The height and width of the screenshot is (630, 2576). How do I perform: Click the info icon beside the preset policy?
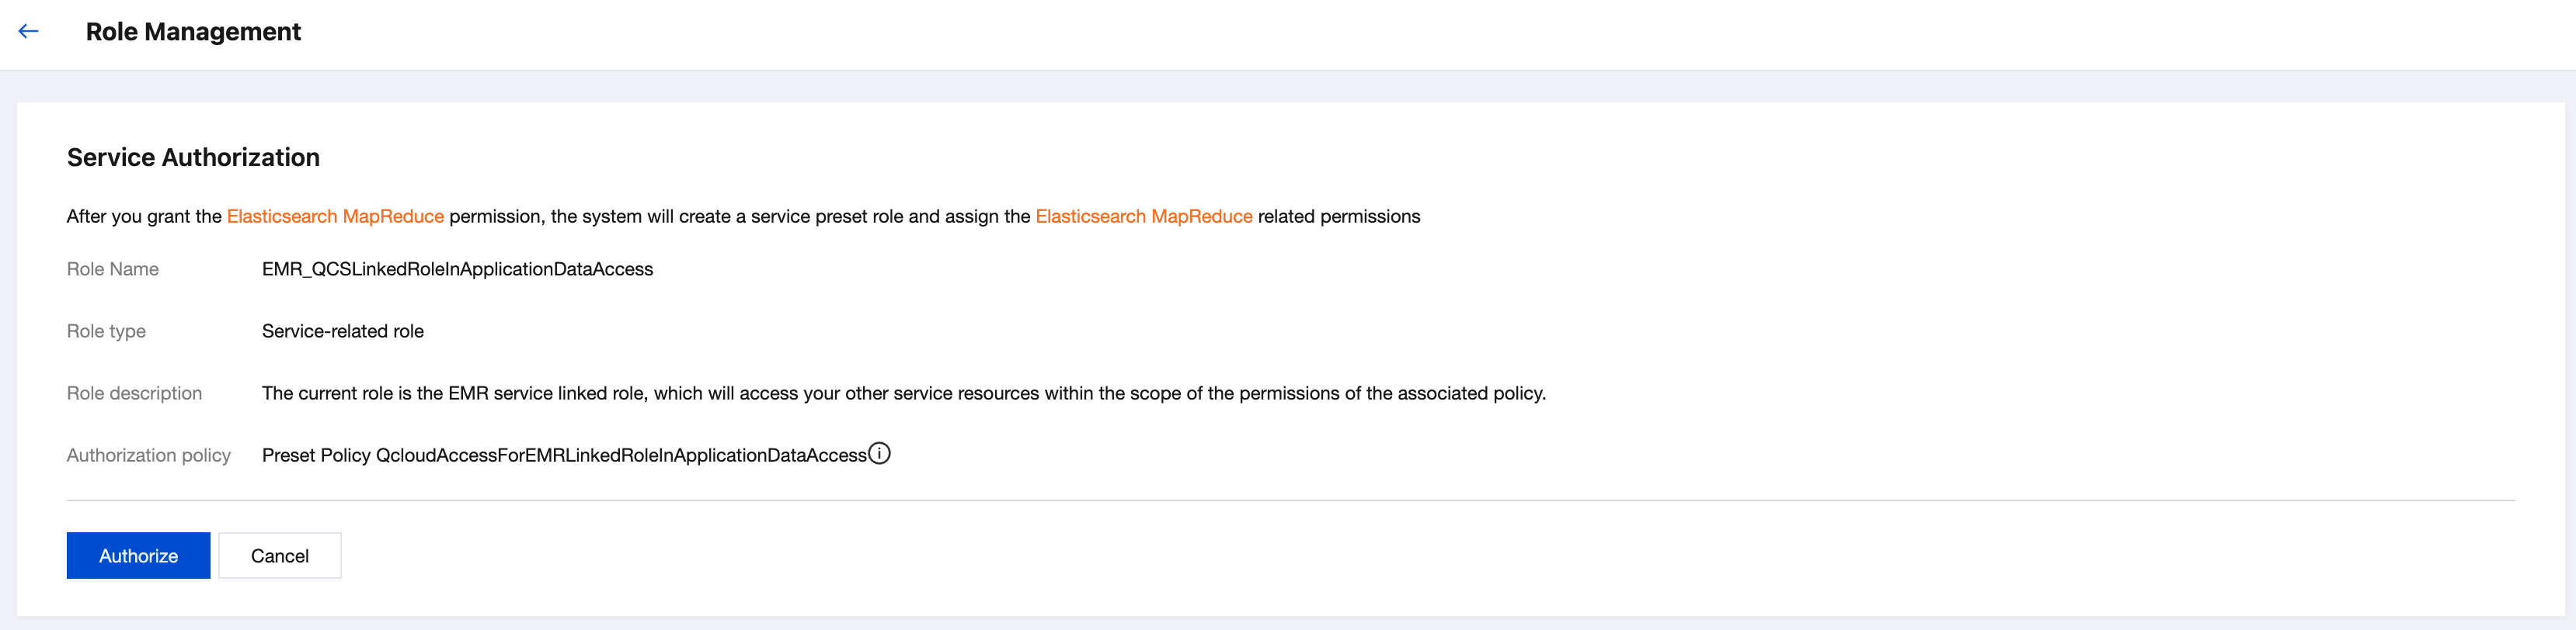(879, 453)
